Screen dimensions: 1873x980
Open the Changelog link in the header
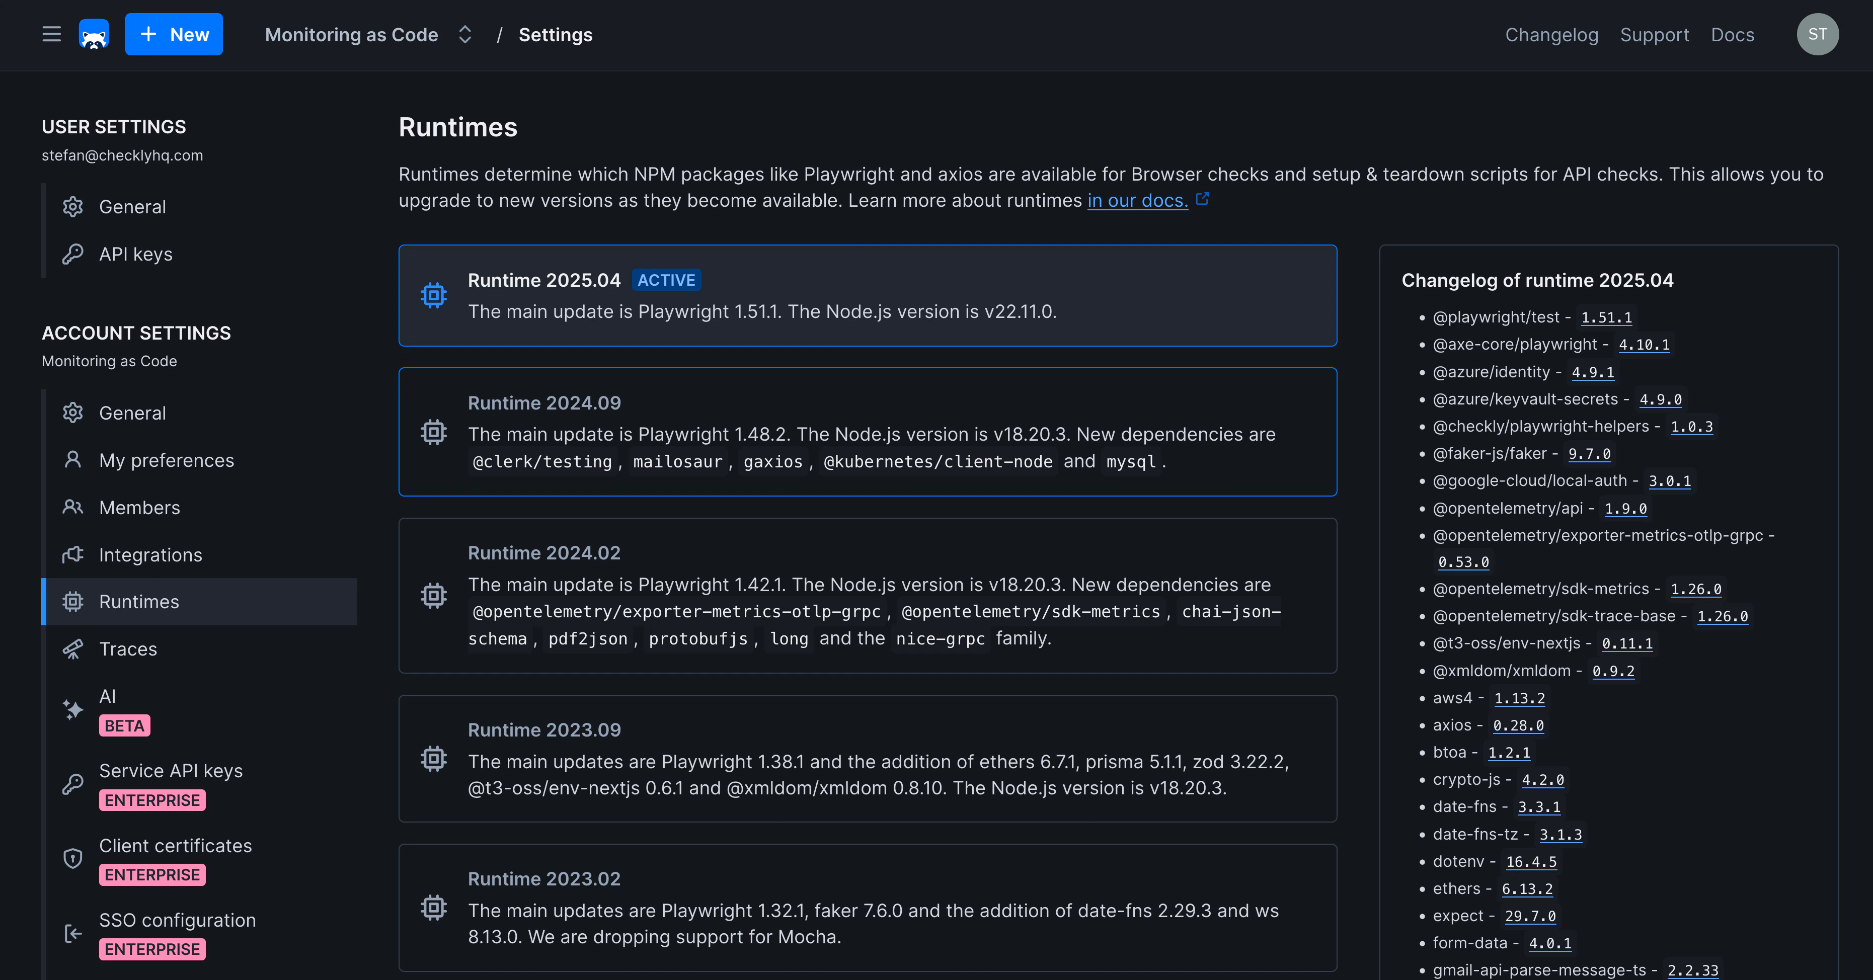point(1551,34)
